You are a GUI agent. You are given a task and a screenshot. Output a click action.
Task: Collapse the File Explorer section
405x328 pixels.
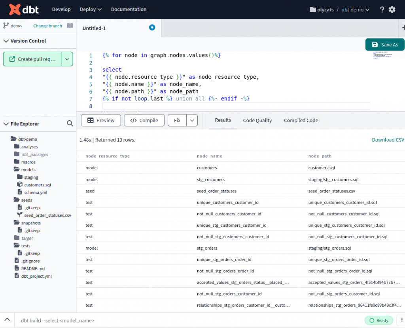point(6,124)
